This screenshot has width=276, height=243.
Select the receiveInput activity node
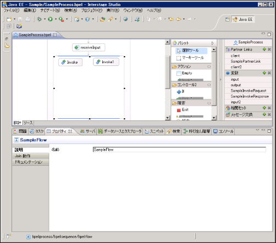89,47
